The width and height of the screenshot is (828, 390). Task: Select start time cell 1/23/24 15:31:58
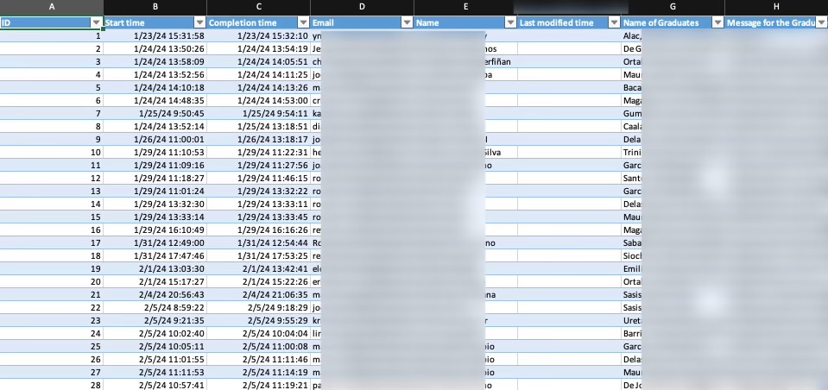click(x=155, y=36)
